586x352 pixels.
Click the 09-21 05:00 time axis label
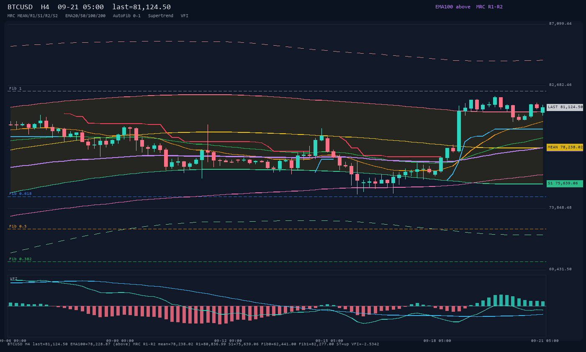click(545, 341)
